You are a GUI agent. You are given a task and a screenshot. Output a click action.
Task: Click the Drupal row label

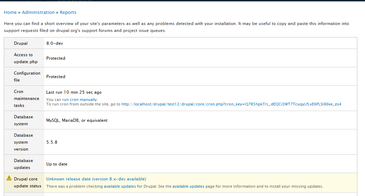(21, 43)
